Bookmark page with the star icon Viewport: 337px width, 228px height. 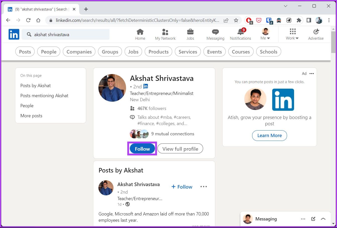(x=236, y=20)
